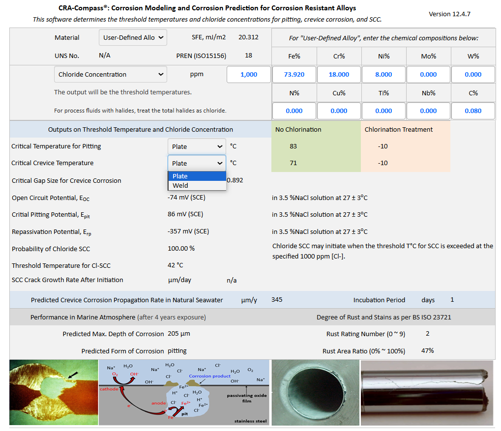Edit the Cu% input field
The height and width of the screenshot is (431, 501).
point(339,111)
